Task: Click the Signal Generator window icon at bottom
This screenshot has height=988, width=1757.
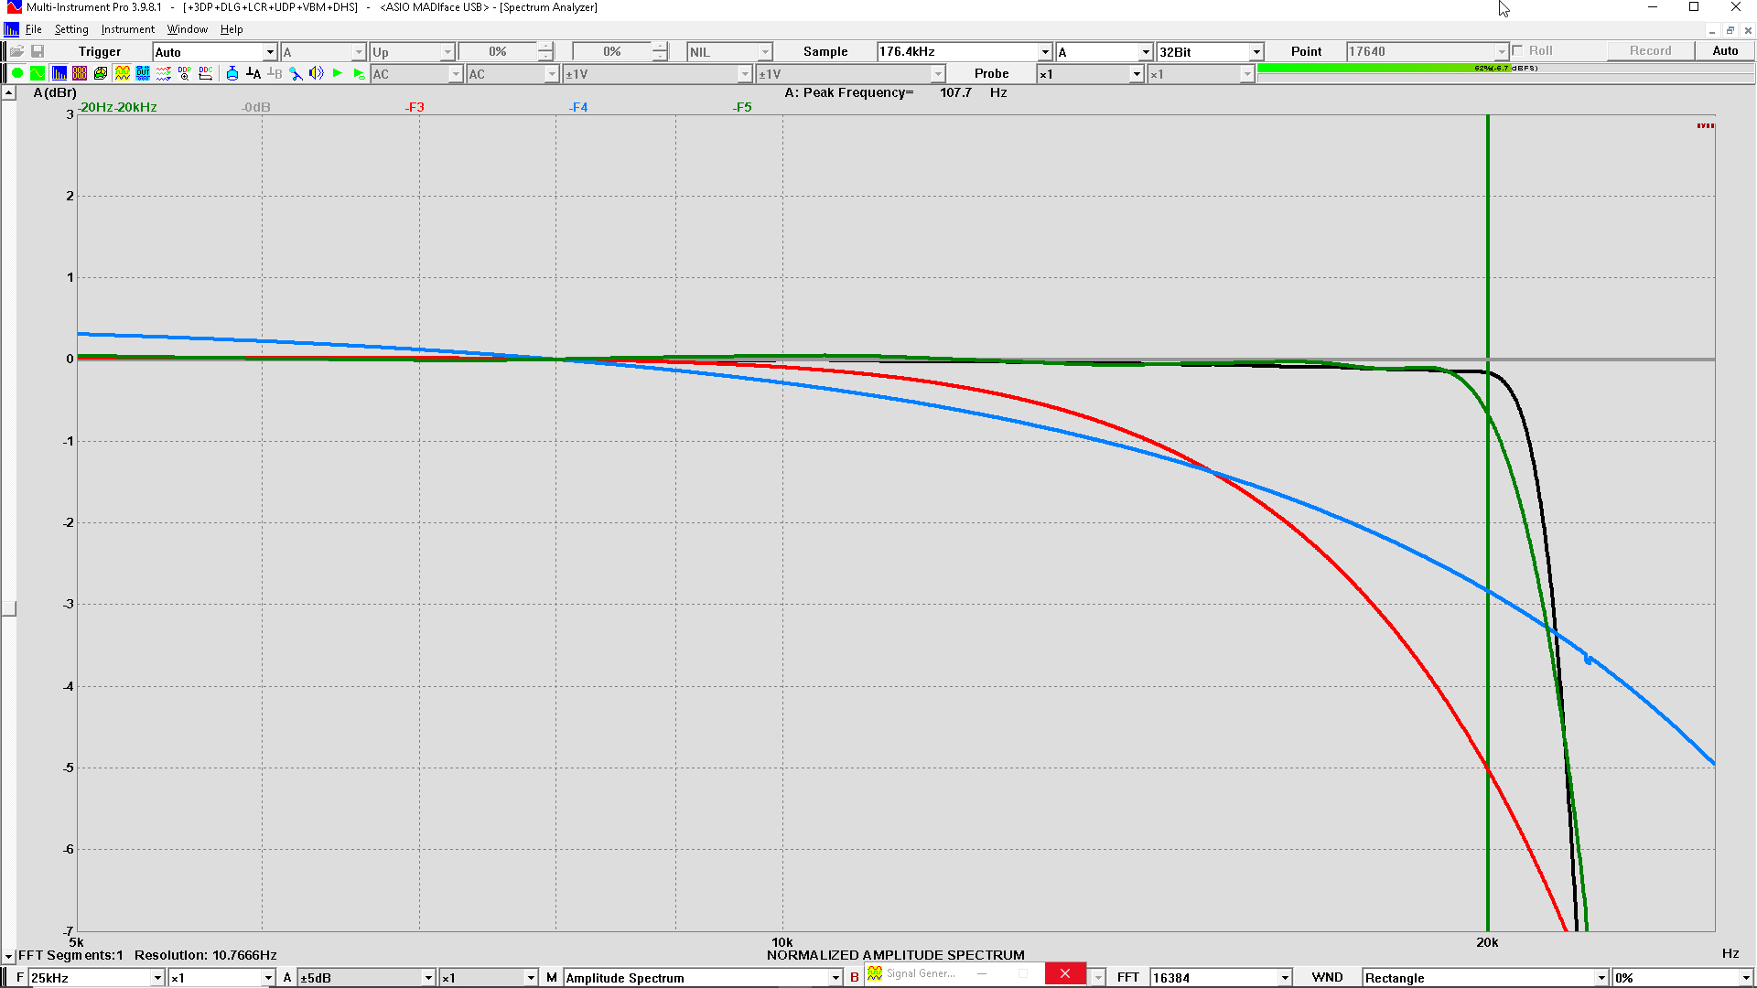Action: click(x=875, y=973)
